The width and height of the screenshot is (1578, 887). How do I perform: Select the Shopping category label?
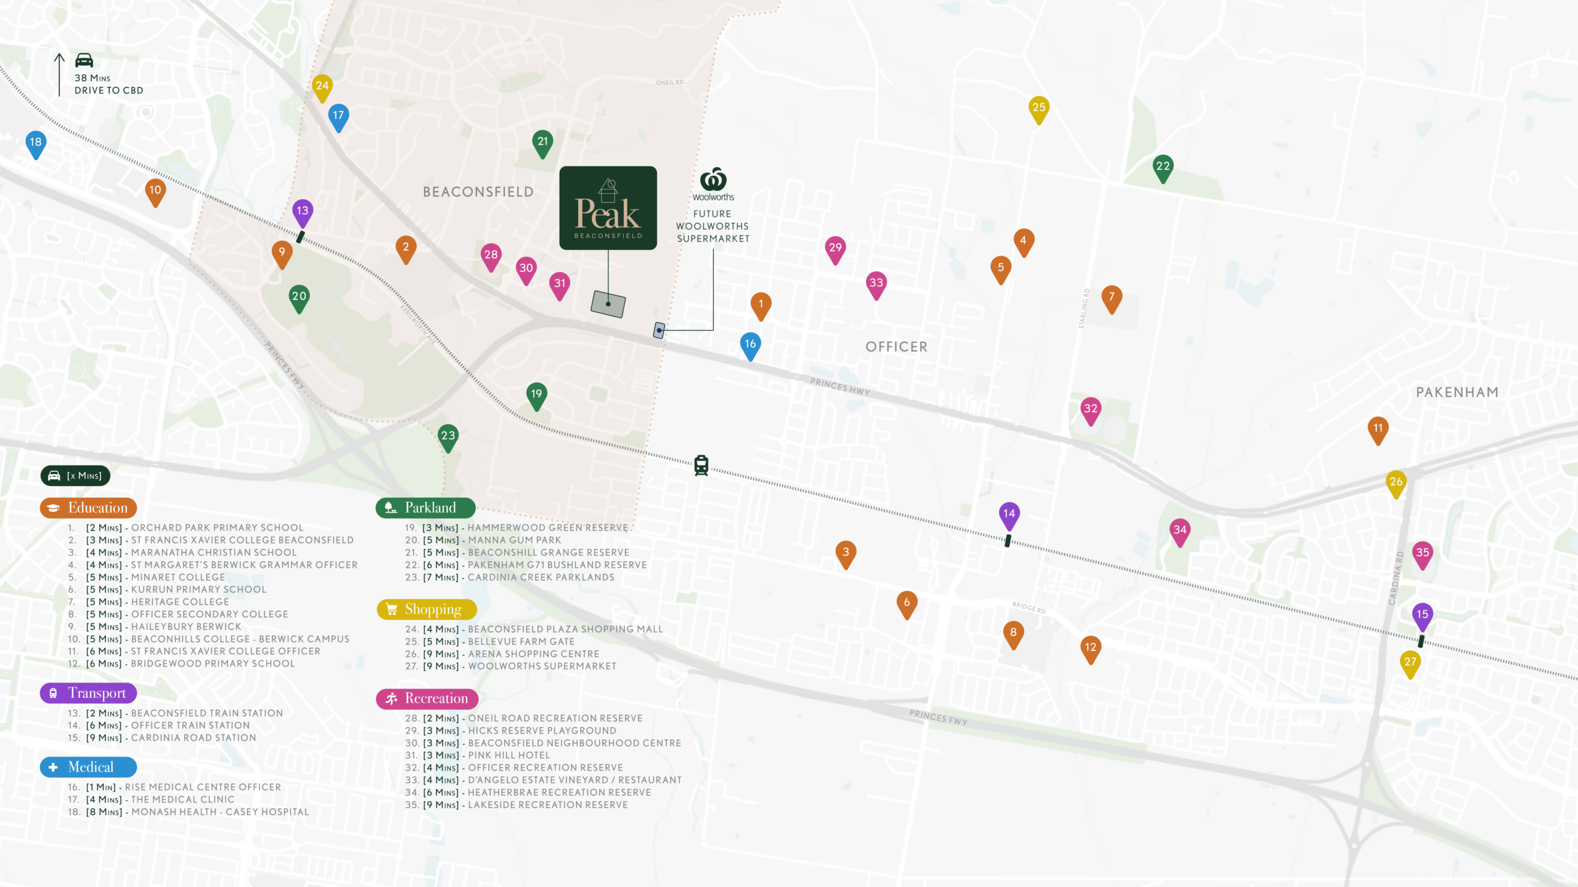click(x=427, y=609)
